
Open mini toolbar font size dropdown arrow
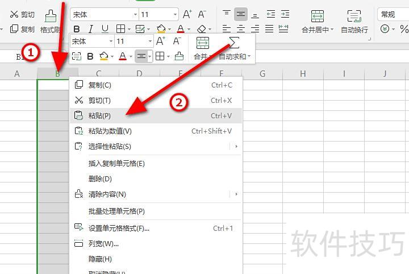coord(150,41)
